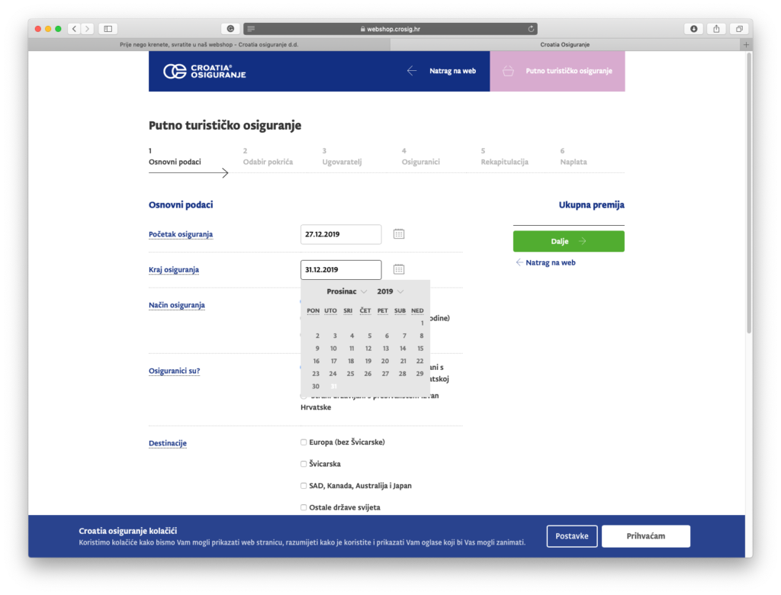
Task: Select day 15 in the calendar
Action: click(x=420, y=349)
